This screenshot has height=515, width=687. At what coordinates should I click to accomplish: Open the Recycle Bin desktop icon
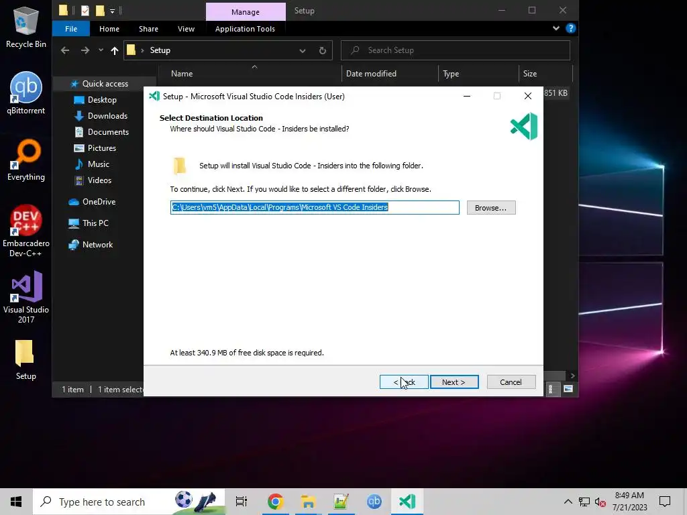point(26,27)
